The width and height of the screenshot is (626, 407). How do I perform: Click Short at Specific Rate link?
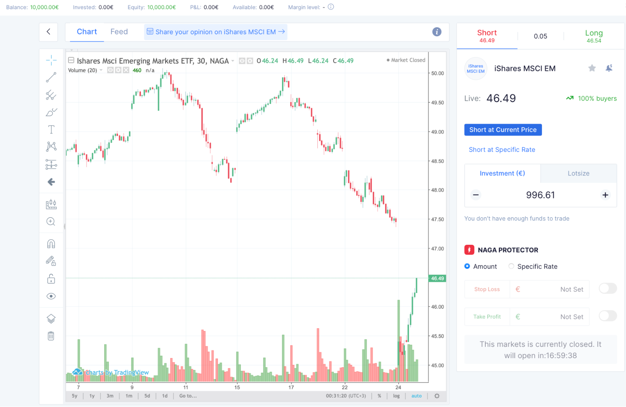(502, 150)
